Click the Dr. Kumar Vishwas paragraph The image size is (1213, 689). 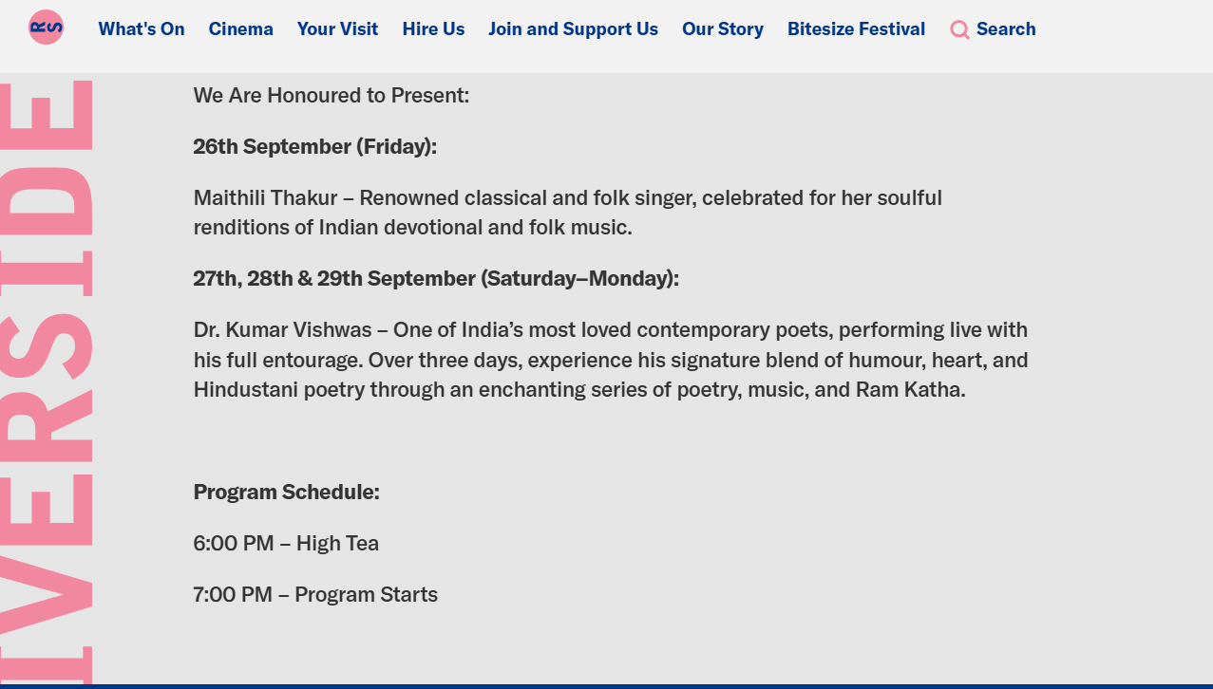(x=610, y=360)
